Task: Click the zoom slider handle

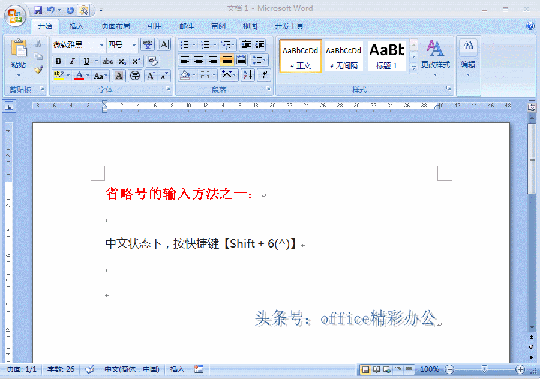Action: click(x=484, y=369)
